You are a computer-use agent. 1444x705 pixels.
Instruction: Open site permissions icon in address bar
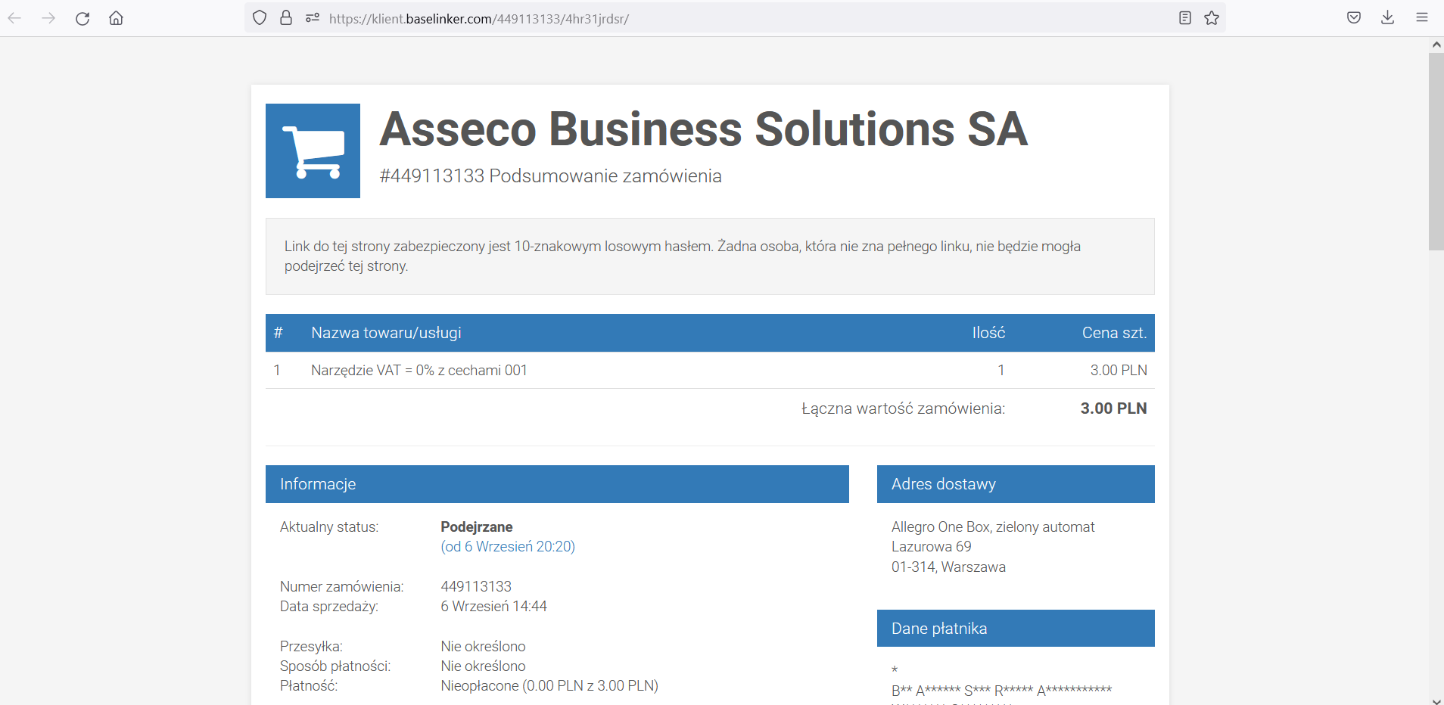coord(312,18)
